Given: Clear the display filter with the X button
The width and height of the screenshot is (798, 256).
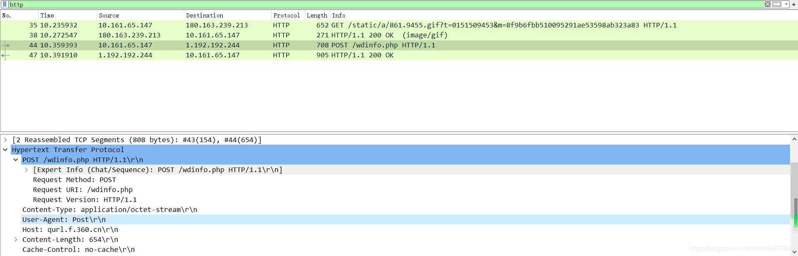Looking at the screenshot, I should pos(767,4).
